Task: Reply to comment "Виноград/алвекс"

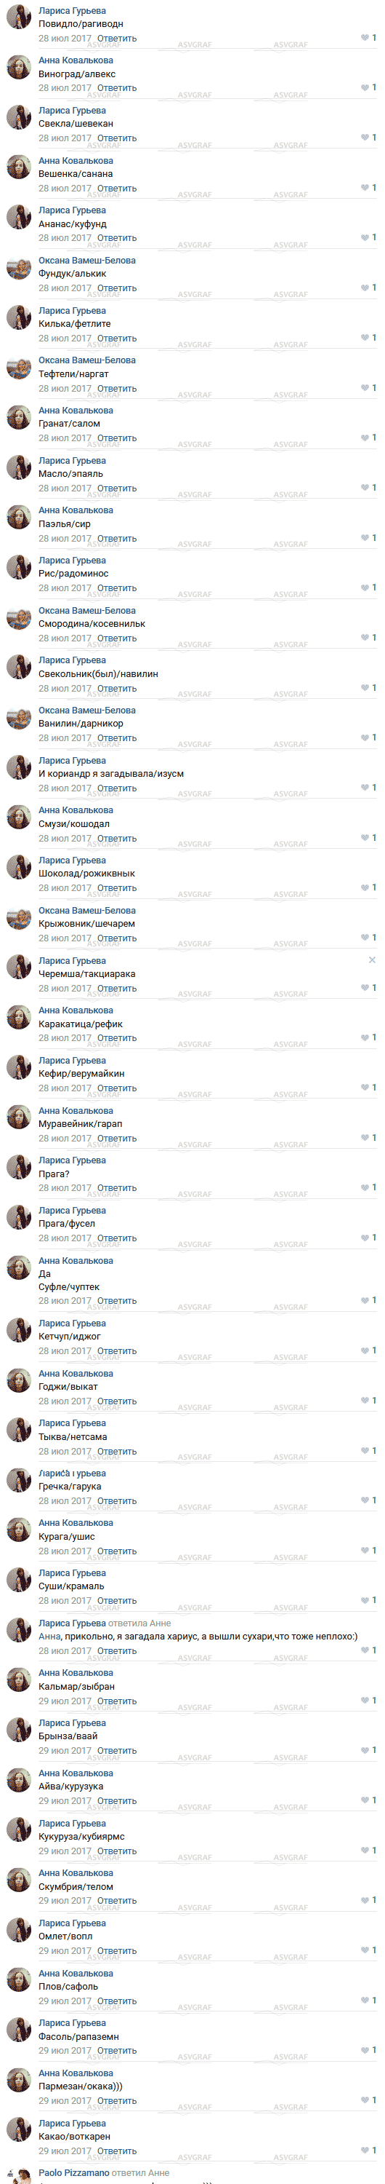Action: 117,88
